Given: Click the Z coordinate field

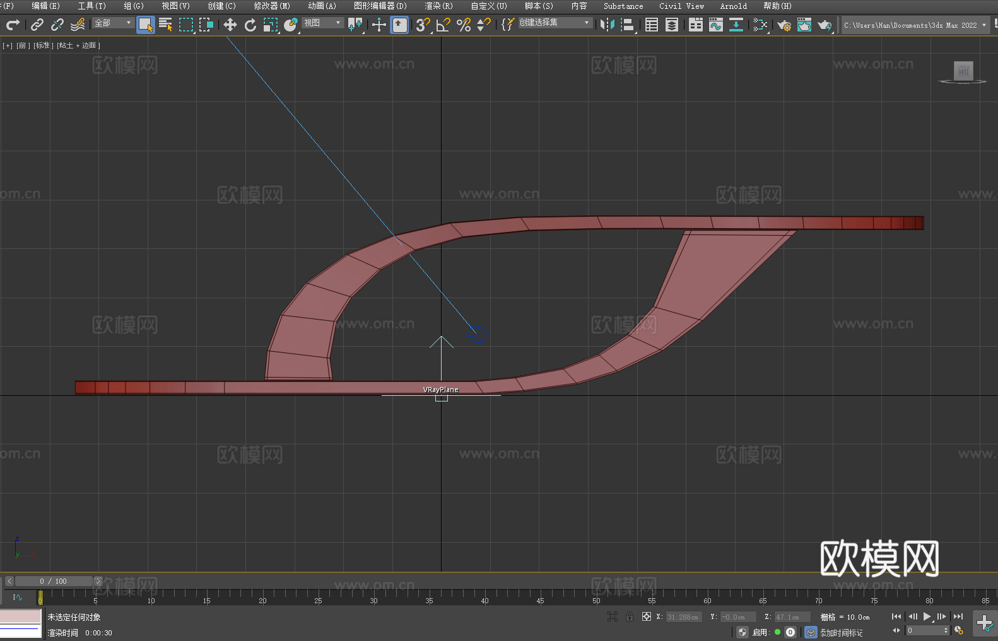Looking at the screenshot, I should [792, 617].
